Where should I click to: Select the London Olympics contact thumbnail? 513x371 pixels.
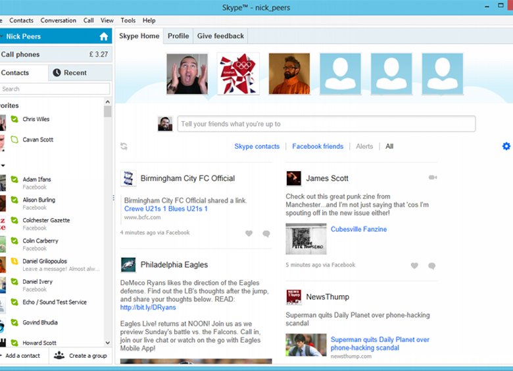tap(238, 74)
